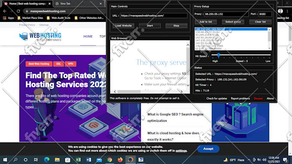
Task: Click the red Donate! link
Action: click(259, 98)
